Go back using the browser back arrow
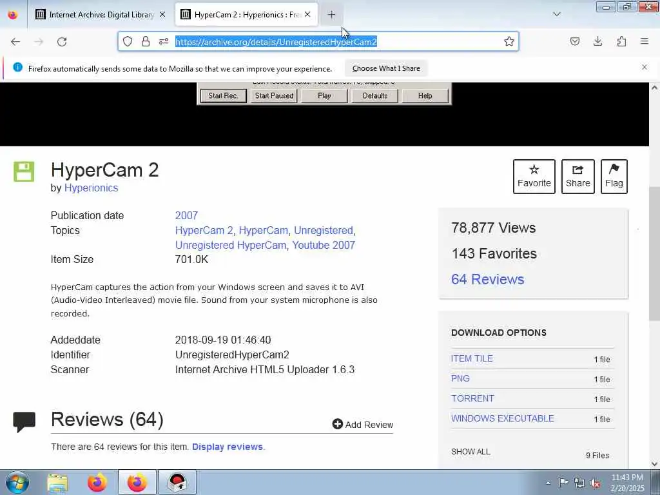The width and height of the screenshot is (660, 495). tap(15, 42)
